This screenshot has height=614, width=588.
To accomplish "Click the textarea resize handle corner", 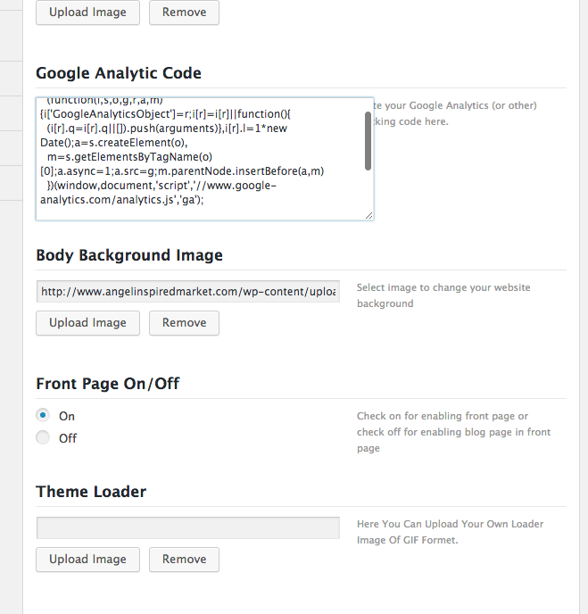I will [x=369, y=215].
